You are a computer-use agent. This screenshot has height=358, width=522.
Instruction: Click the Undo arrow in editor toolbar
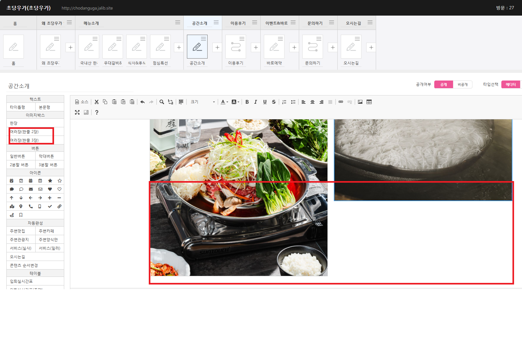[142, 102]
